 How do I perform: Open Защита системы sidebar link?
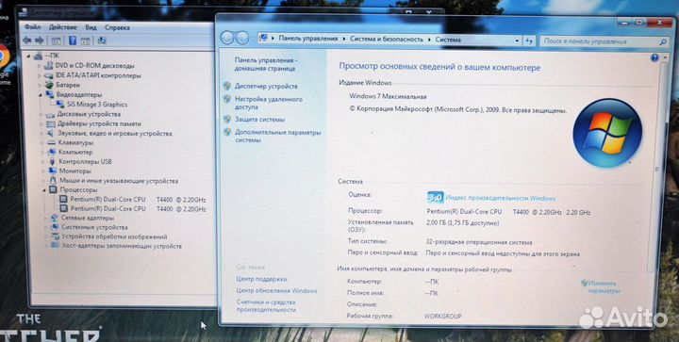click(260, 120)
